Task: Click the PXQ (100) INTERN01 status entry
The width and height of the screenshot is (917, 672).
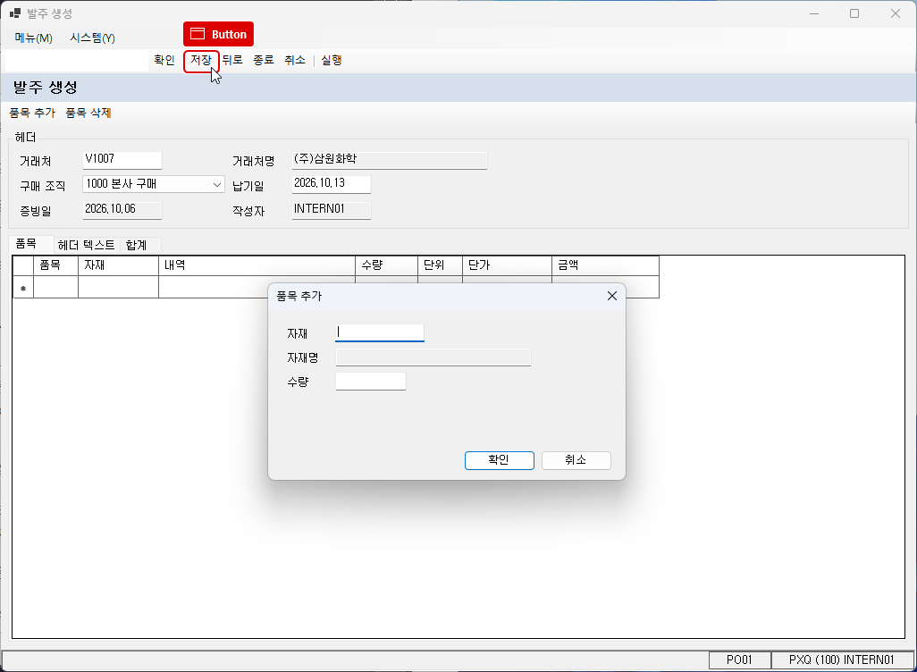Action: point(842,659)
